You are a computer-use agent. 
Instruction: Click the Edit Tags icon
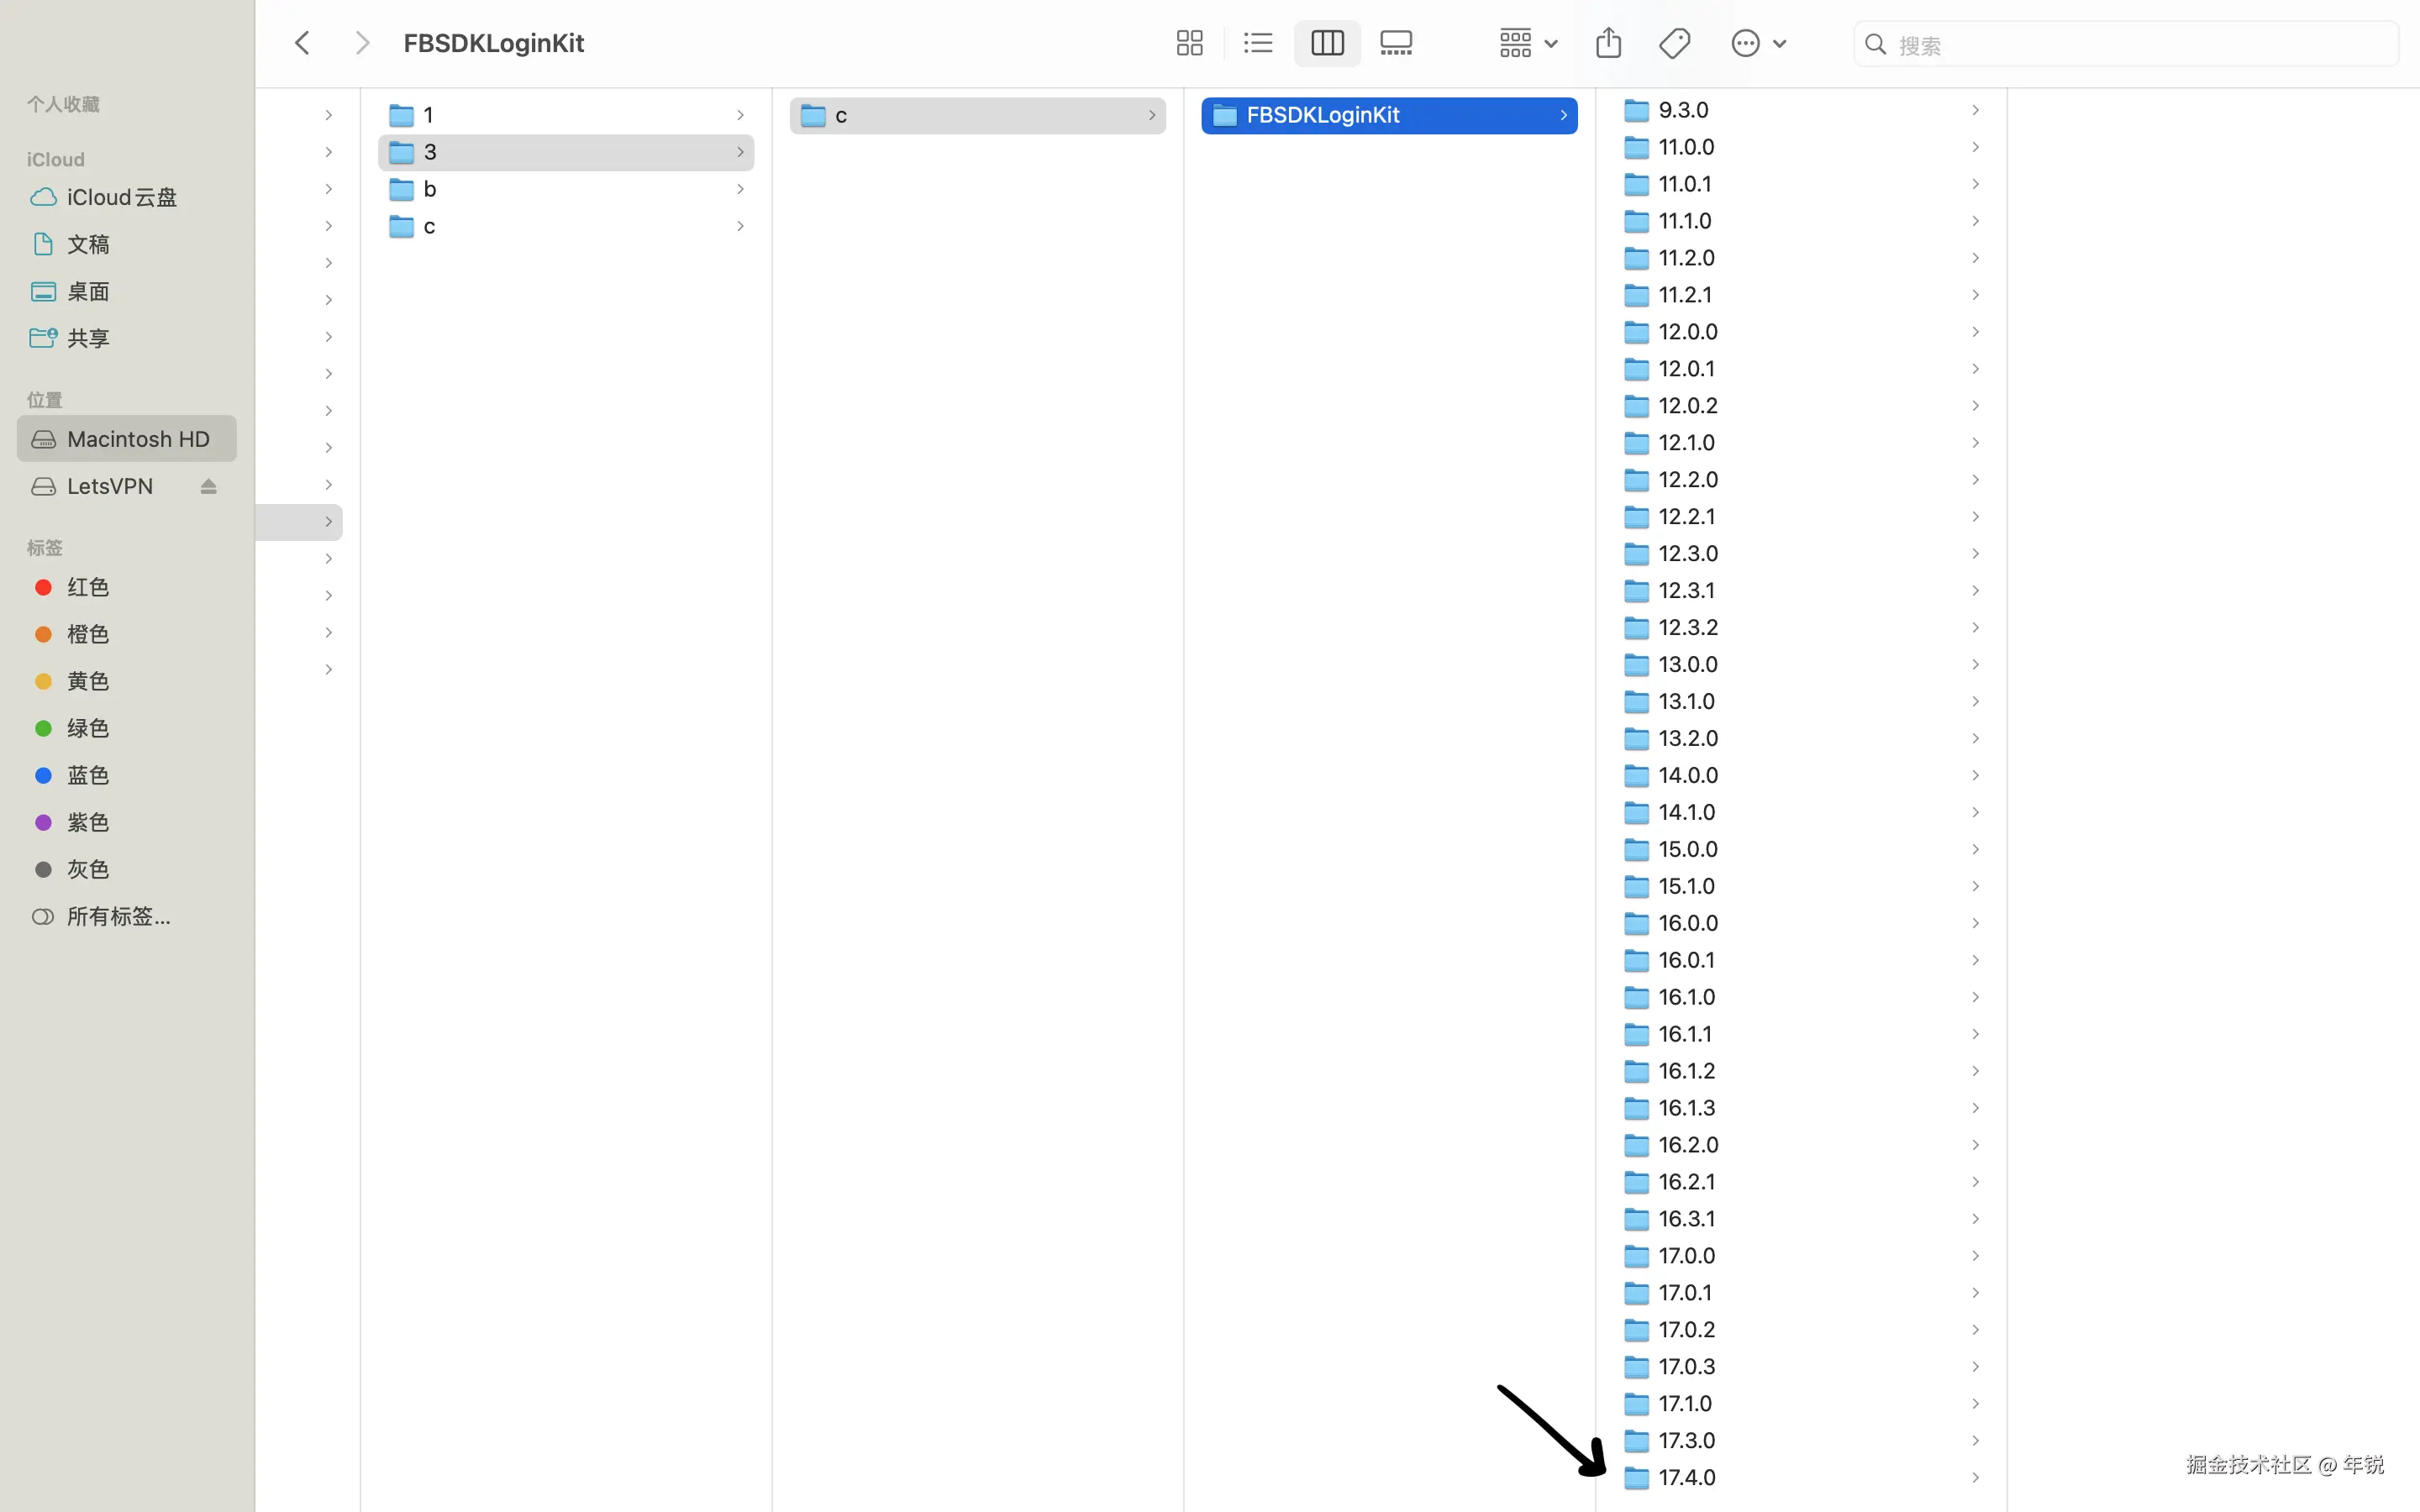click(1674, 43)
